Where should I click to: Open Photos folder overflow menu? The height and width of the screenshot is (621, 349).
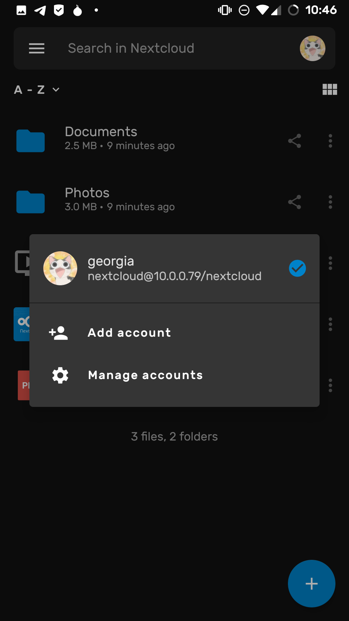330,202
